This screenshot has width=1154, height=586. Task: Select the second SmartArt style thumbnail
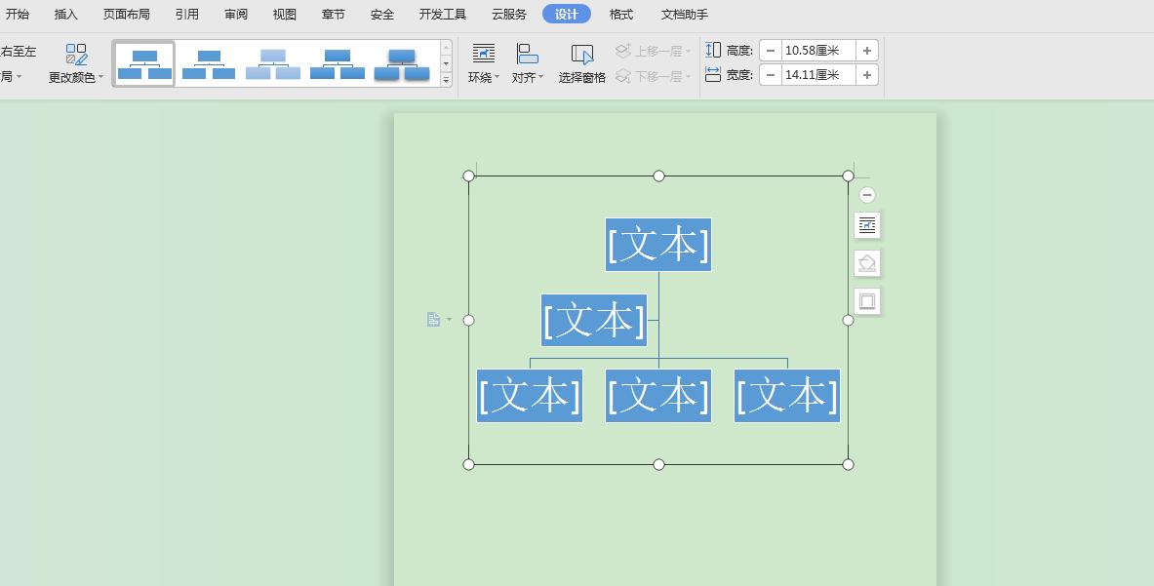[209, 64]
